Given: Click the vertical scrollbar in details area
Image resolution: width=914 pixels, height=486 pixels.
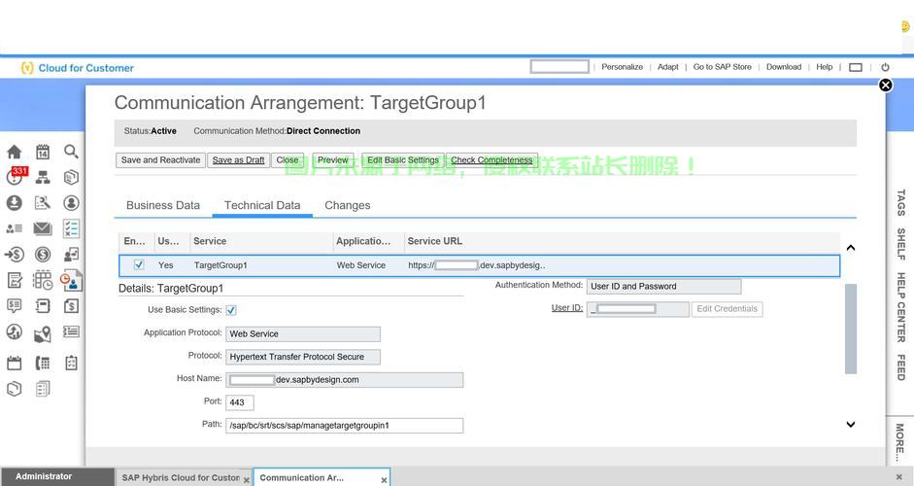Looking at the screenshot, I should pos(851,329).
